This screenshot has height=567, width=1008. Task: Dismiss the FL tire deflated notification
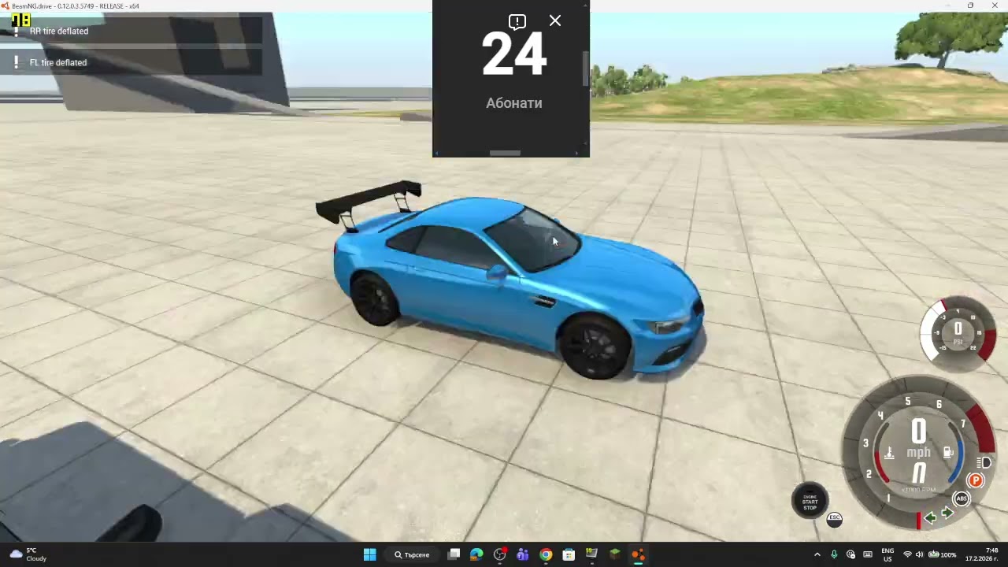131,62
